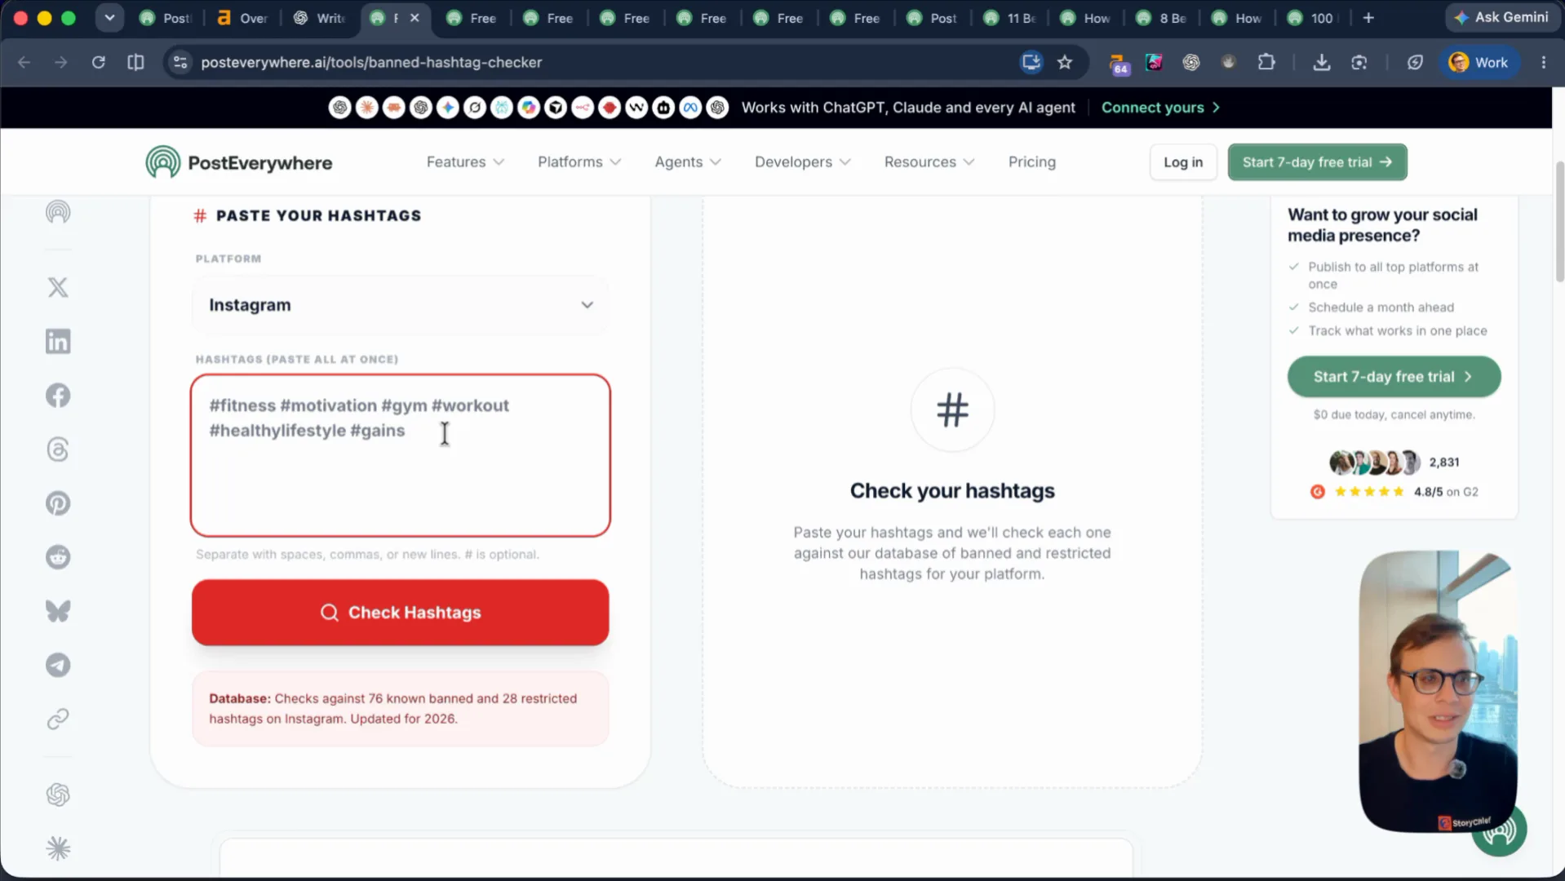Open the Chrome three-dot menu
Viewport: 1565px width, 881px height.
1544,62
